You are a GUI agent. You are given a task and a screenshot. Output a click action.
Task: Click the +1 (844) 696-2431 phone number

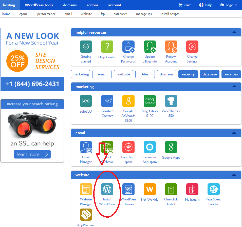pos(32,84)
